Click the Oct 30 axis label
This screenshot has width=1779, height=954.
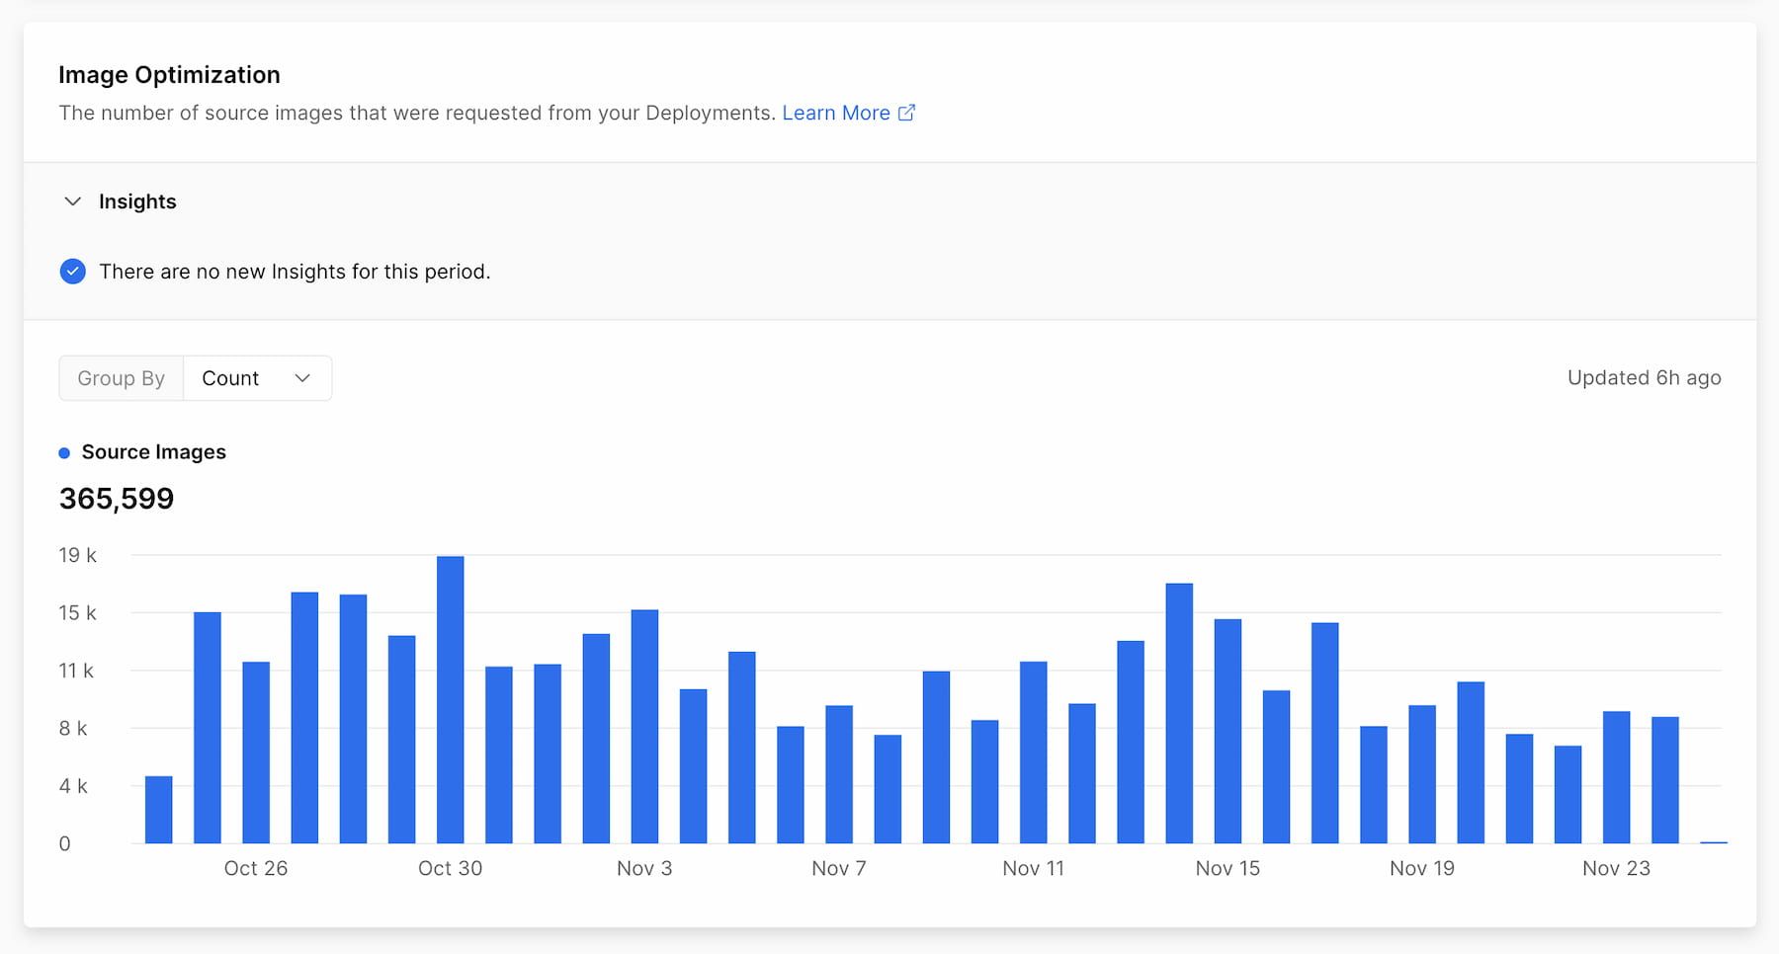451,868
